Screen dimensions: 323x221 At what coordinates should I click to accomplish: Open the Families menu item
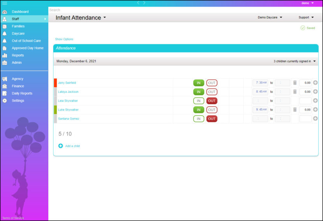pyautogui.click(x=18, y=26)
